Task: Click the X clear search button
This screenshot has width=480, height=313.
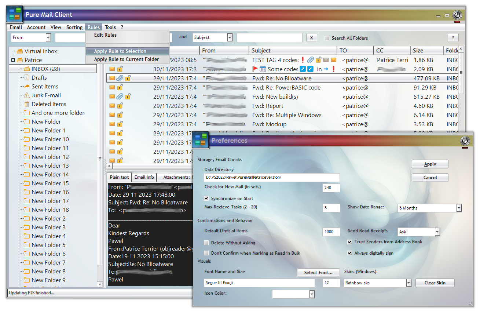Action: [x=311, y=37]
